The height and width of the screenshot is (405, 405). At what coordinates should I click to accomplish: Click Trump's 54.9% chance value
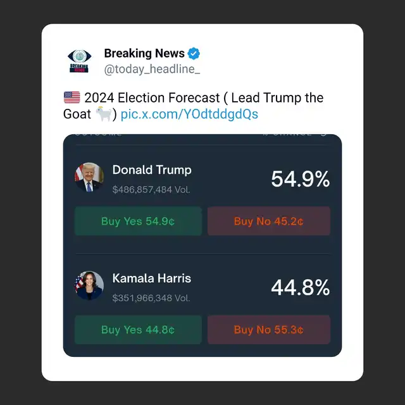301,178
